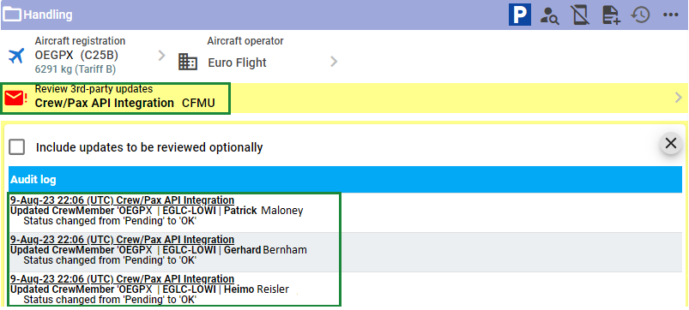Click the blue Parking P icon
689x310 pixels.
(520, 14)
